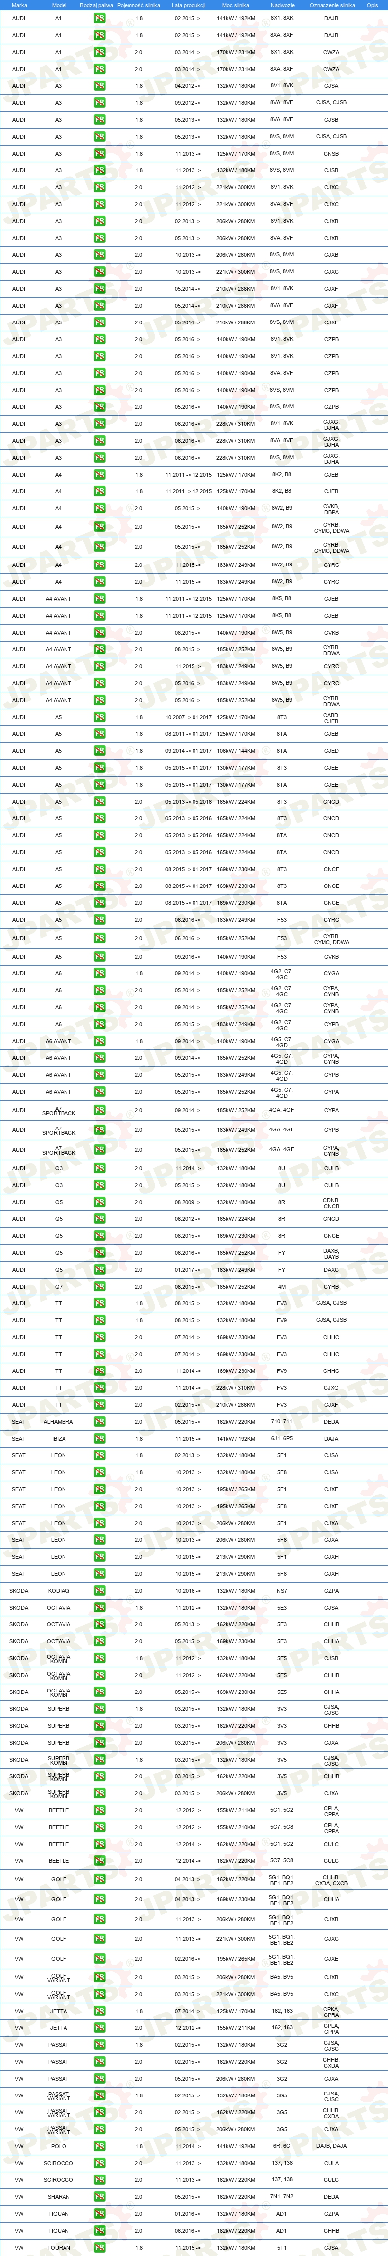Click fuel icon in AUDI Q5 CNCE row
The width and height of the screenshot is (388, 2256).
(100, 1236)
